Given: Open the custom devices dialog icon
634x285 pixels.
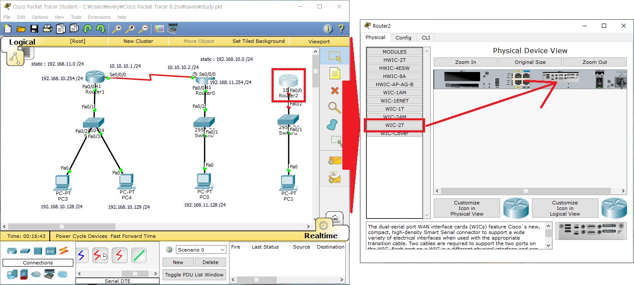Looking at the screenshot, I should 172,29.
